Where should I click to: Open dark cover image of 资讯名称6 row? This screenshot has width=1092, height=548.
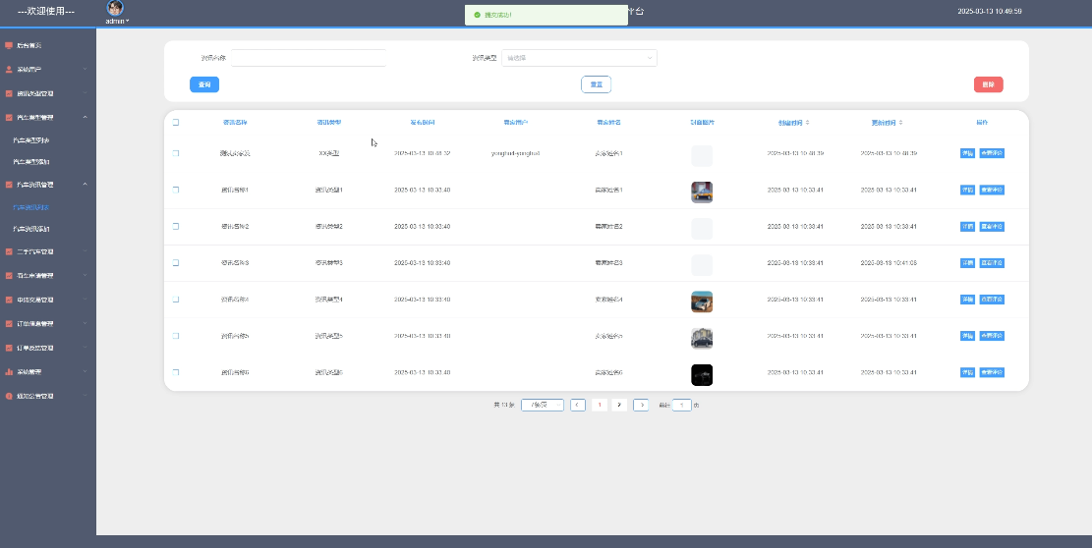point(702,375)
